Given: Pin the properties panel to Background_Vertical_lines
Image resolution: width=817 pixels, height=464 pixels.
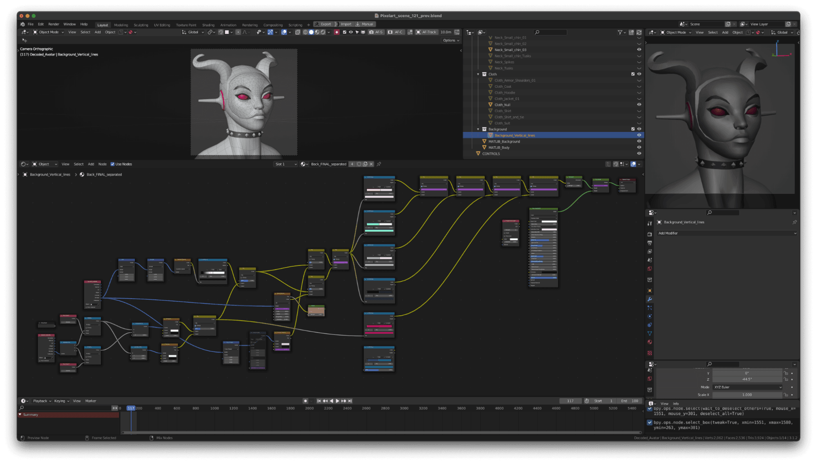Looking at the screenshot, I should pyautogui.click(x=794, y=222).
